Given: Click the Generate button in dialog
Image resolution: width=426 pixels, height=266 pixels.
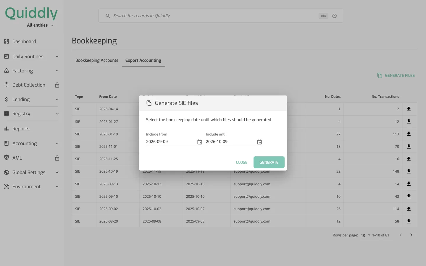Looking at the screenshot, I should (x=269, y=162).
